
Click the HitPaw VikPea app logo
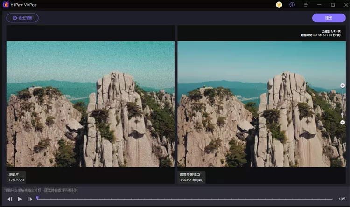[x=6, y=5]
